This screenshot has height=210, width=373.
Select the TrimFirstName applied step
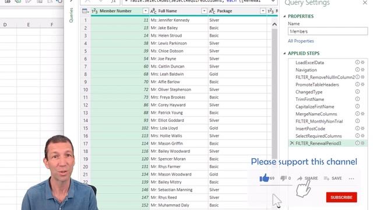pos(309,99)
